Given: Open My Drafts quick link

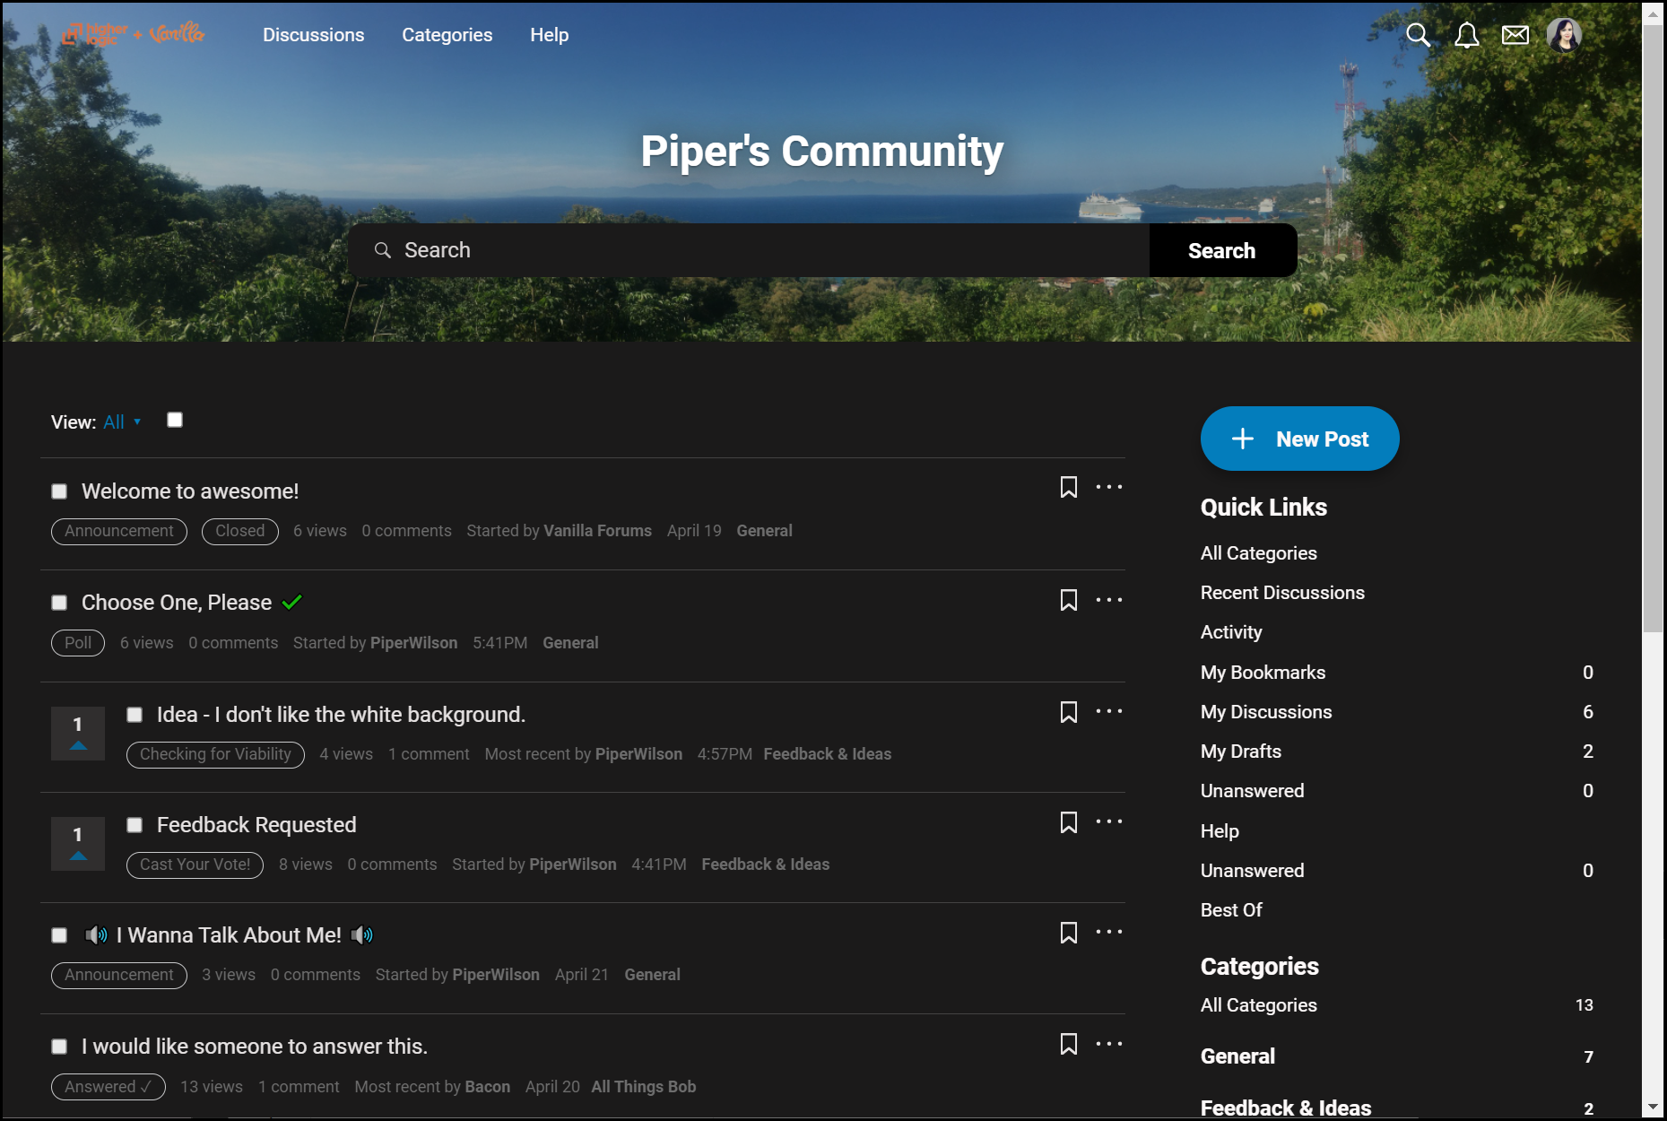Looking at the screenshot, I should (x=1241, y=752).
